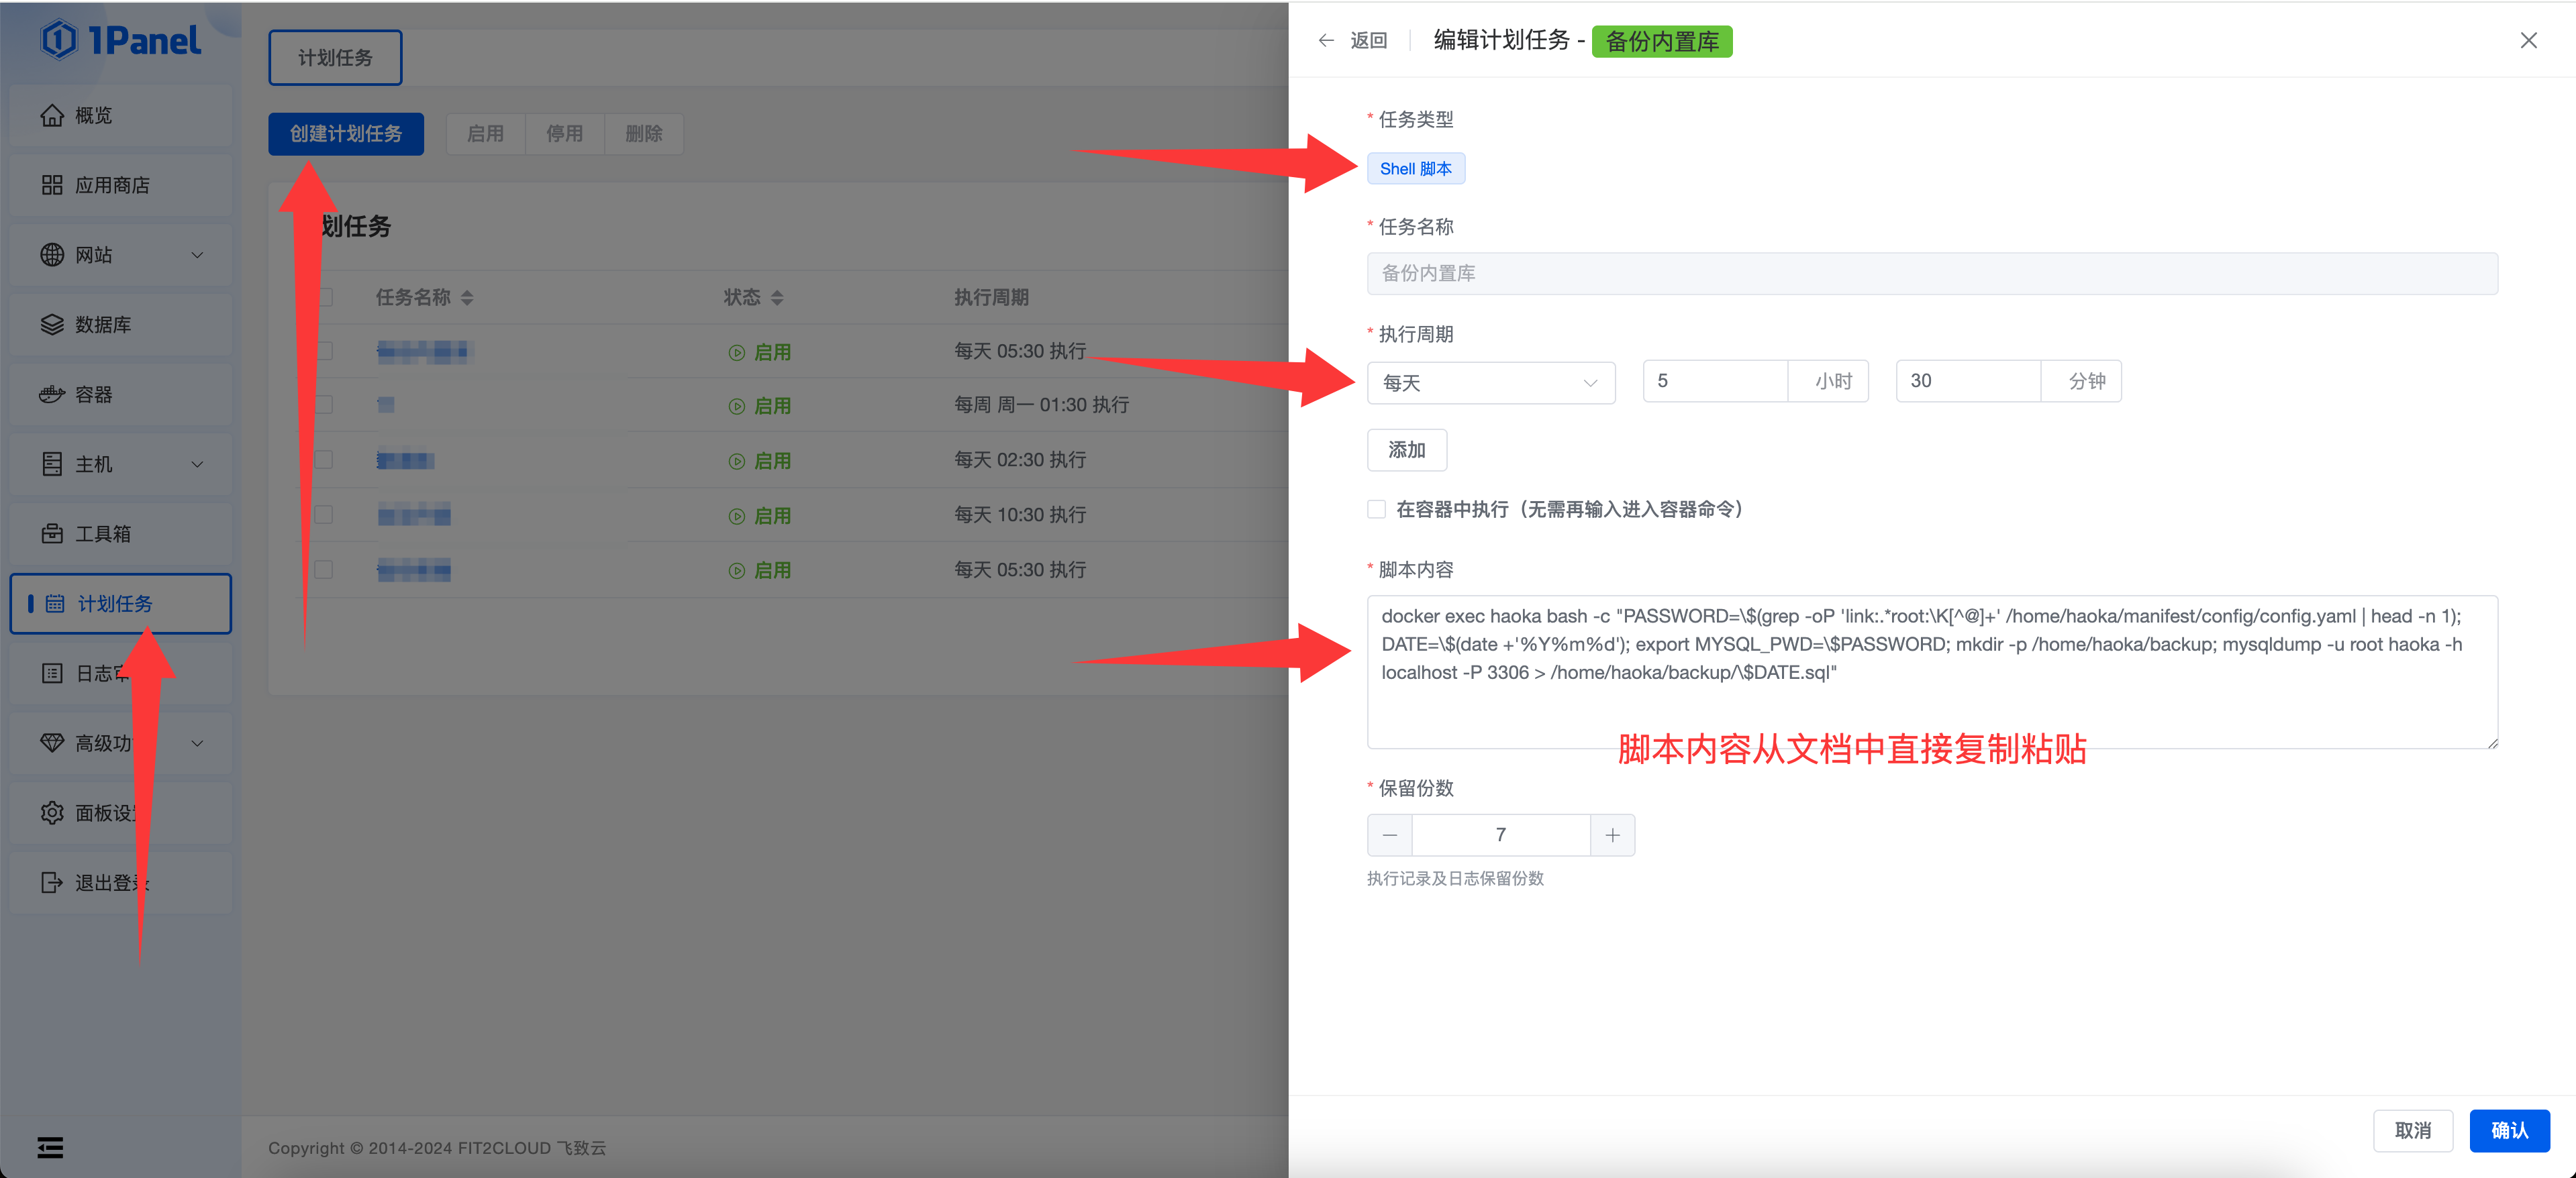Check the 在容器中执行 checkbox
Screen dimensions: 2576x1178
1376,508
